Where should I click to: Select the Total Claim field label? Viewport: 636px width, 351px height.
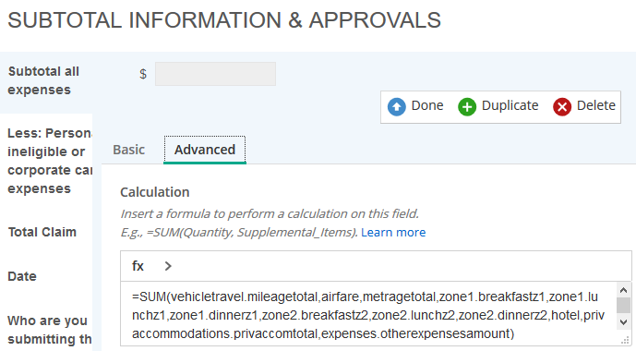[42, 232]
